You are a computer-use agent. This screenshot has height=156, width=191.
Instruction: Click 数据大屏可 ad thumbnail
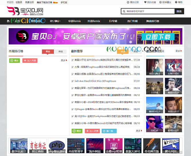tap(133, 146)
